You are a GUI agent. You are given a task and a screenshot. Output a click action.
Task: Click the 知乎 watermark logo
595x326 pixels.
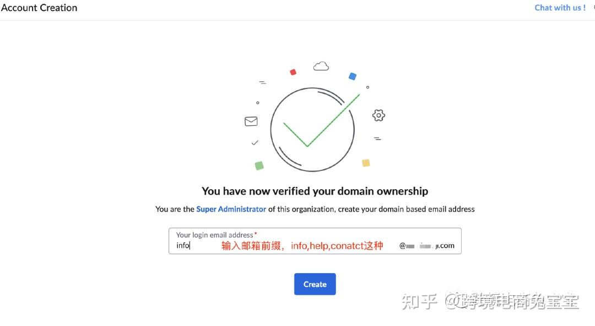pos(419,301)
